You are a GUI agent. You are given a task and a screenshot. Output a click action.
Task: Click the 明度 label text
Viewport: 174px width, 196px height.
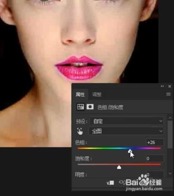(x=81, y=175)
